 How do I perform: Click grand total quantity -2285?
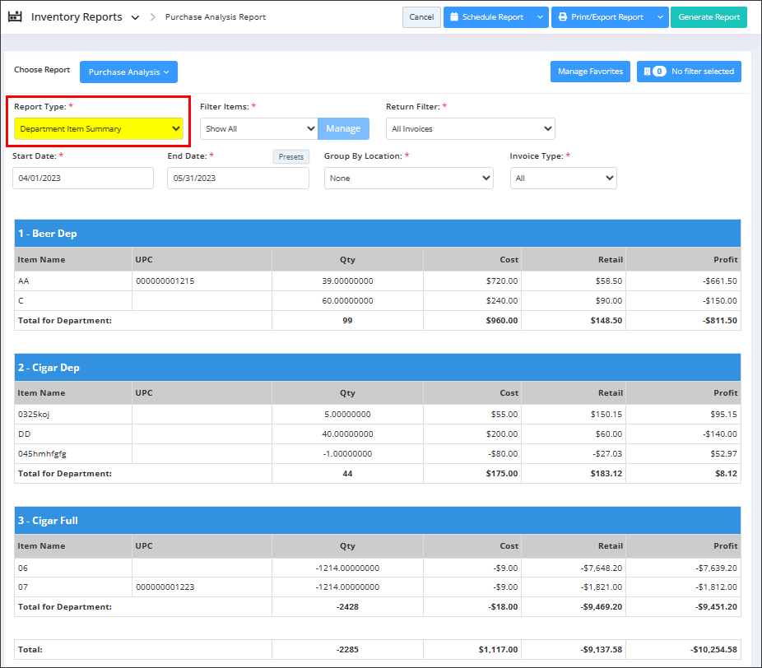point(347,650)
